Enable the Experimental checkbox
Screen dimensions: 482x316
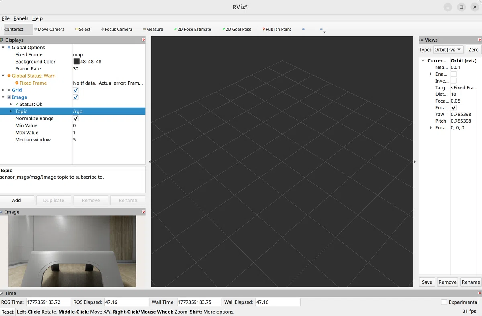click(x=444, y=302)
